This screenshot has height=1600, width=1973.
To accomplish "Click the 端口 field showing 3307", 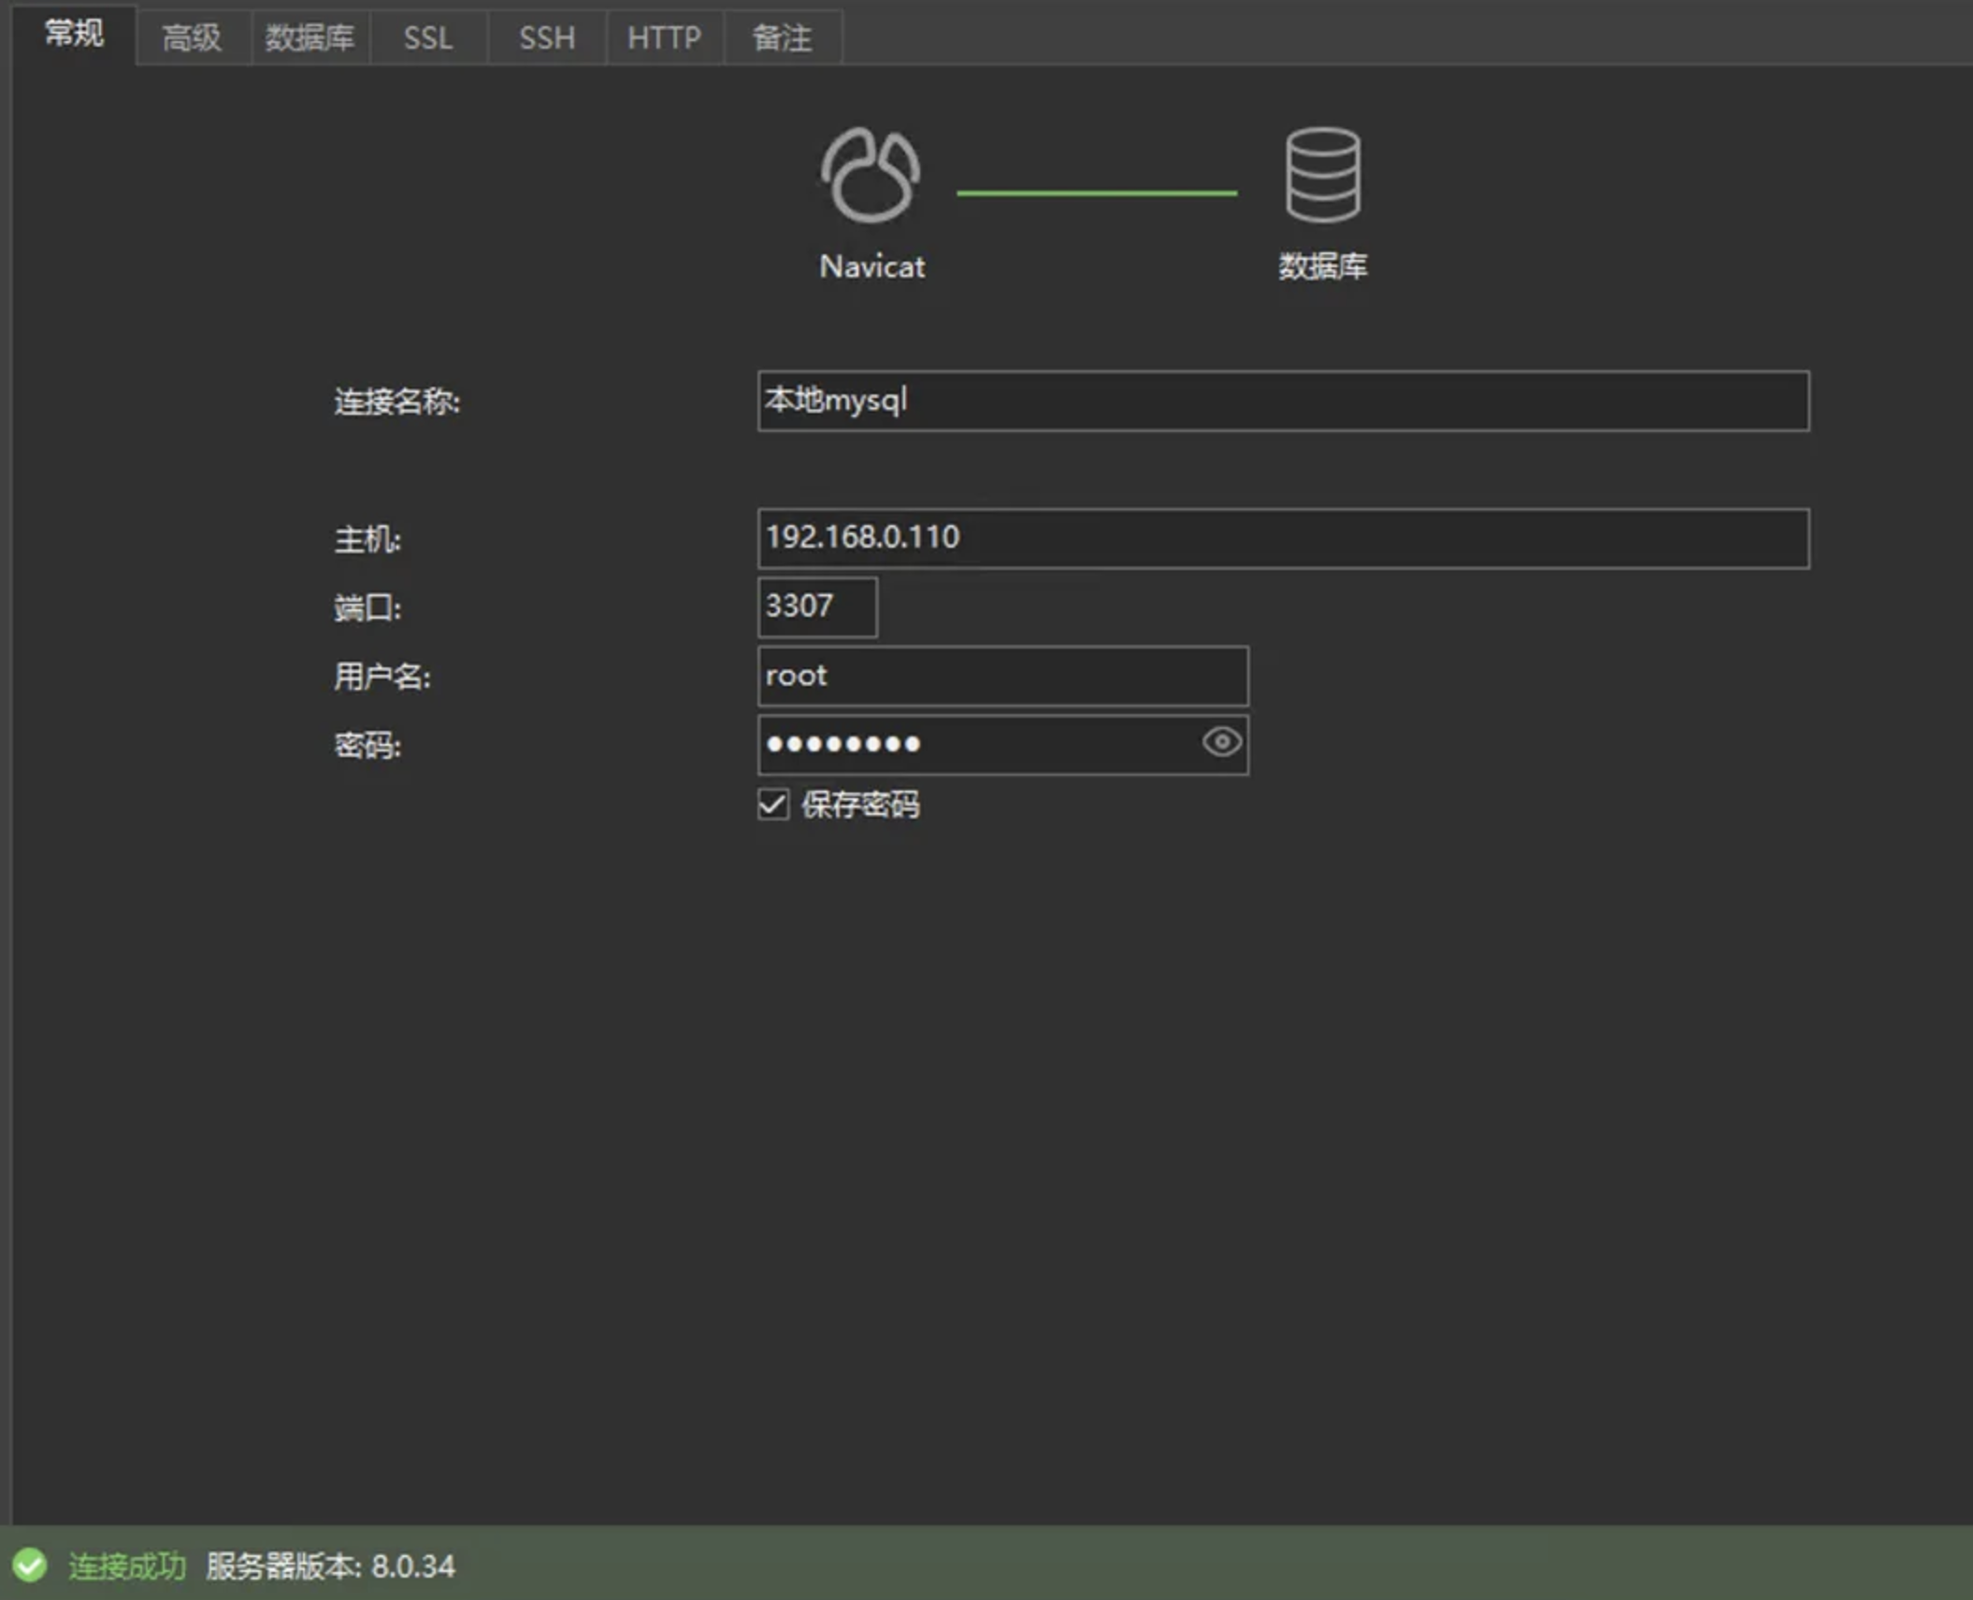I will pos(816,607).
